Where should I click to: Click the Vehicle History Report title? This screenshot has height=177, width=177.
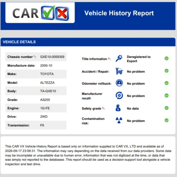click(119, 13)
